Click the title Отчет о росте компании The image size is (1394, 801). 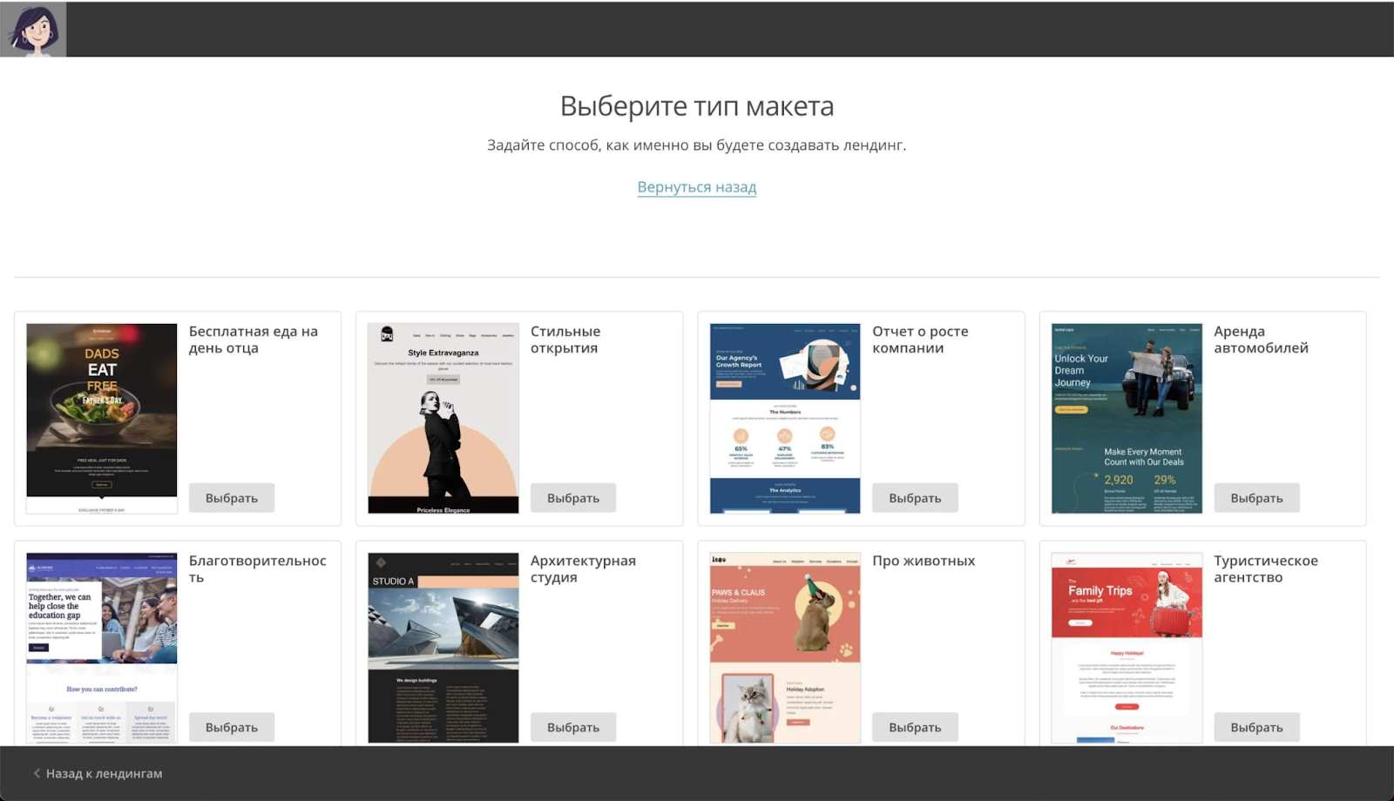[x=920, y=340]
